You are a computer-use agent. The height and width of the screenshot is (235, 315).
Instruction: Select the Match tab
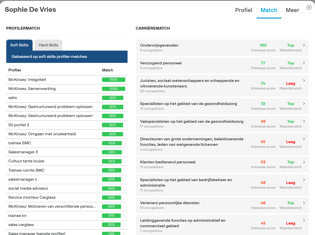[x=269, y=10]
